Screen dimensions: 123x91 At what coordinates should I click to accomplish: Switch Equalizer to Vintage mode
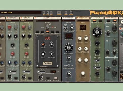pos(115,21)
